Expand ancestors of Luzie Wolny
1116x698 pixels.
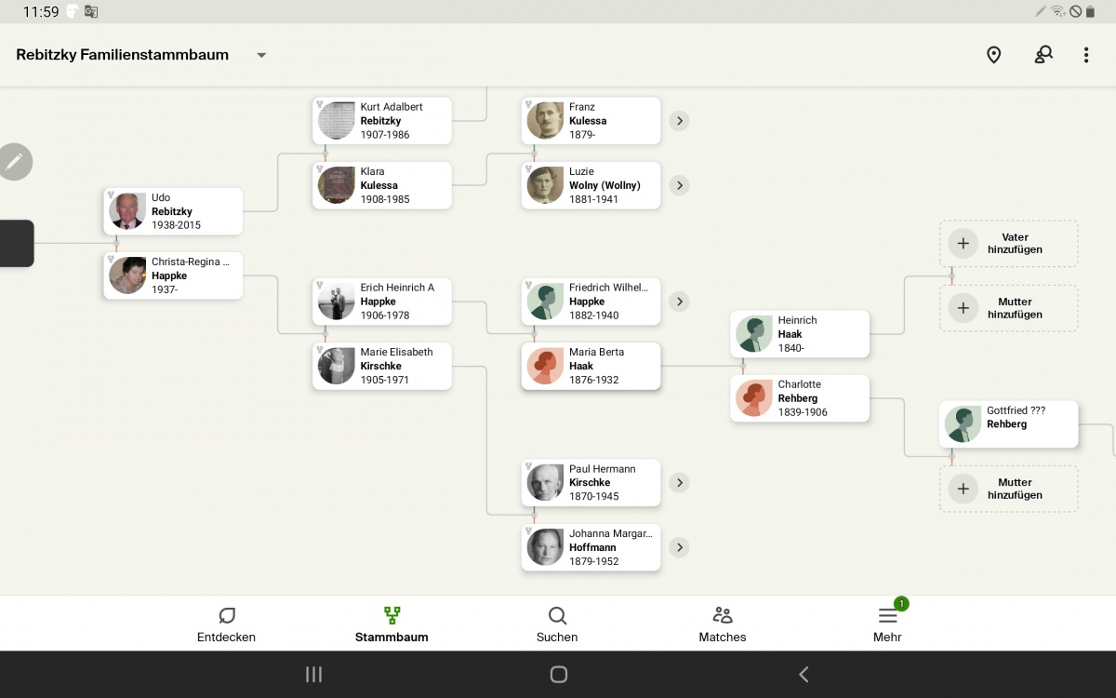[679, 185]
